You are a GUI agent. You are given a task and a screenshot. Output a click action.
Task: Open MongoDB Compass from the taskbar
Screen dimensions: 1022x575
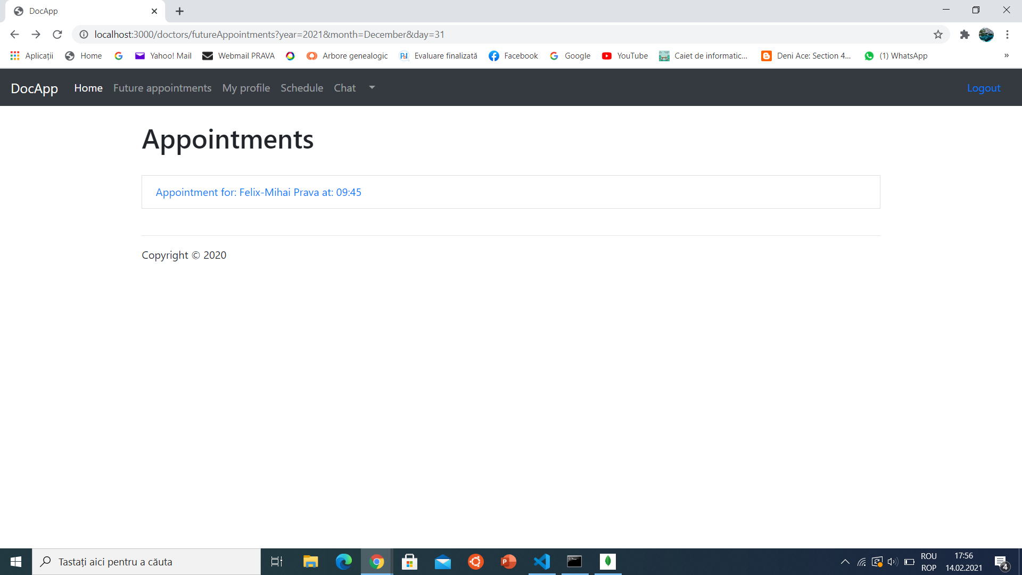[608, 561]
